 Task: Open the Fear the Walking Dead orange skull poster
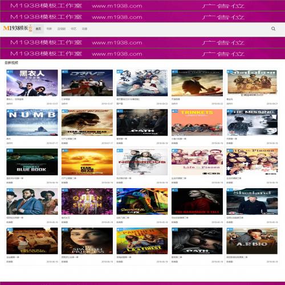pyautogui.click(x=87, y=162)
